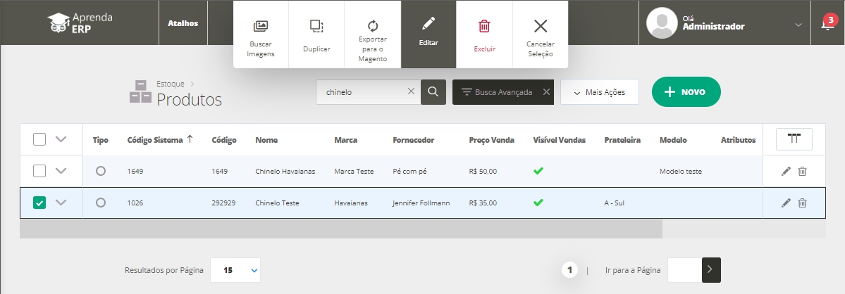Toggle the select-all header checkbox
The height and width of the screenshot is (294, 845).
[40, 139]
